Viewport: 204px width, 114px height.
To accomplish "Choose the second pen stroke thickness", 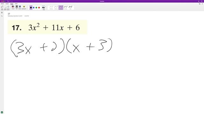I will coord(56,8).
